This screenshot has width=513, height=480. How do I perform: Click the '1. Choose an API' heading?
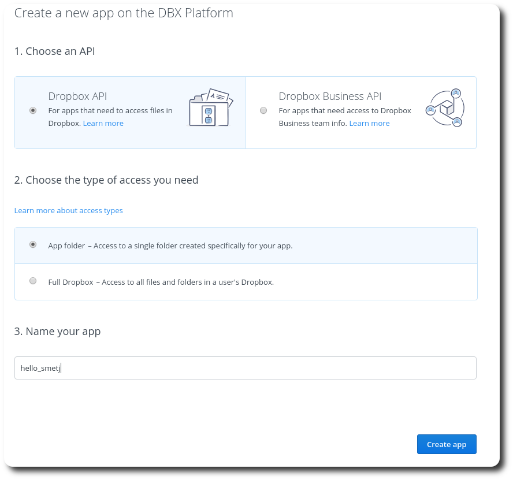pyautogui.click(x=55, y=51)
